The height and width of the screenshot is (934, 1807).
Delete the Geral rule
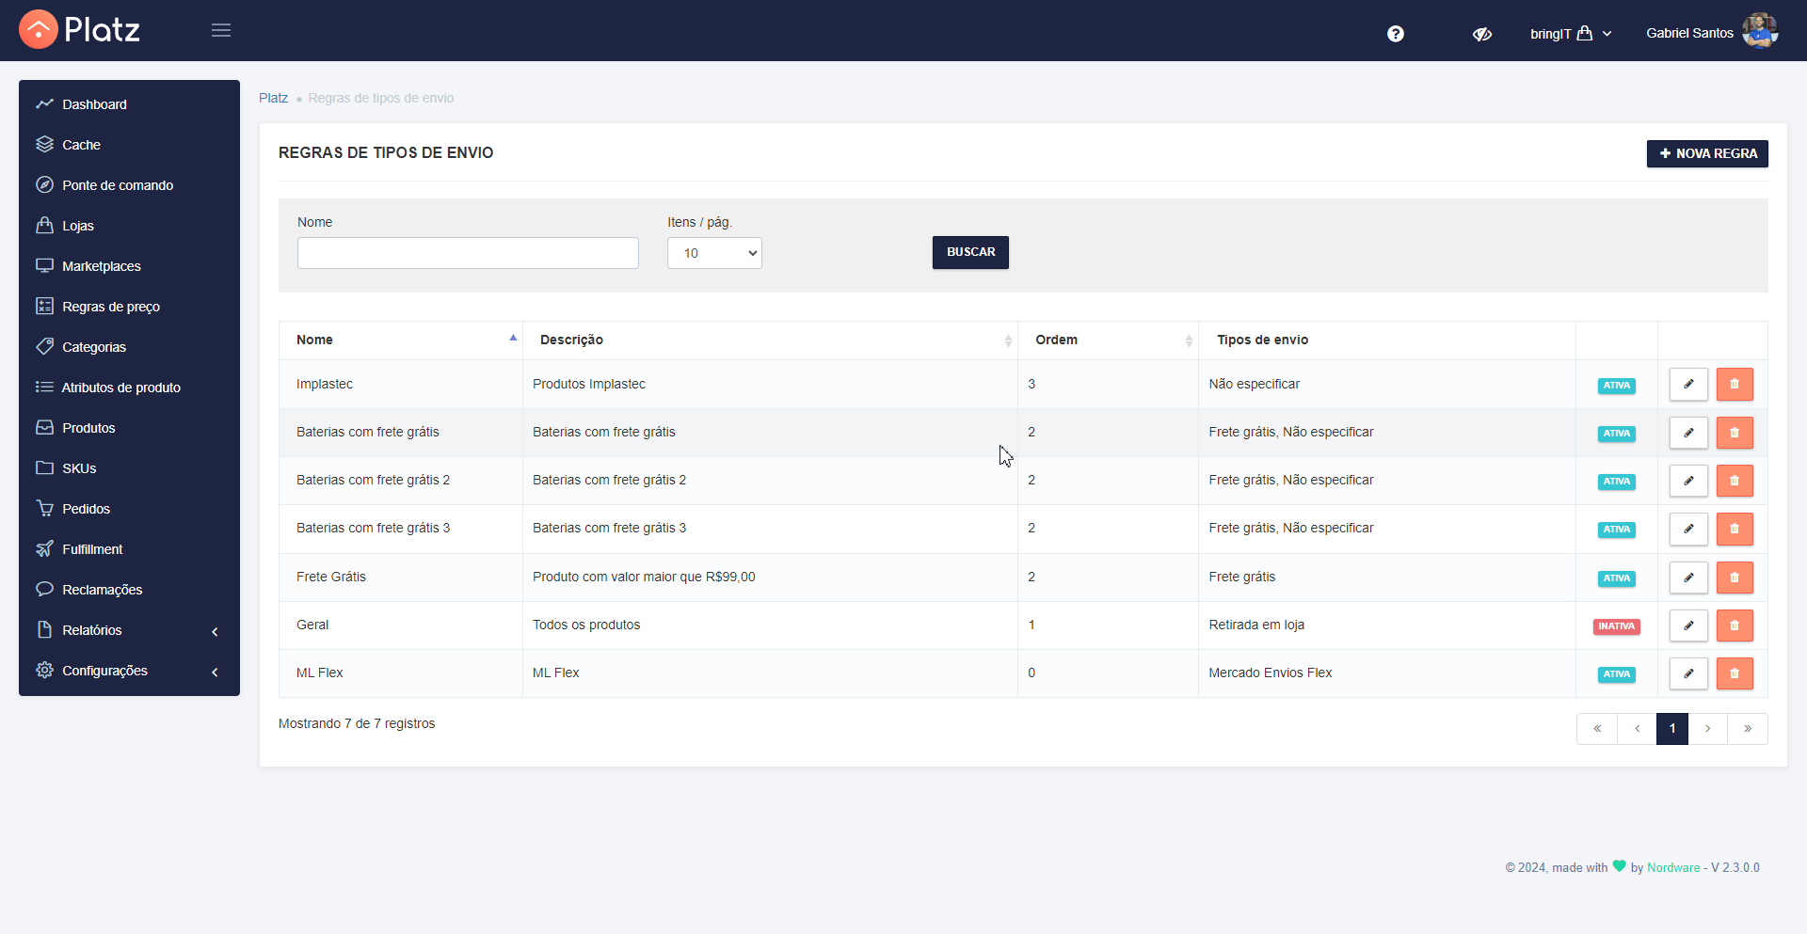point(1735,625)
